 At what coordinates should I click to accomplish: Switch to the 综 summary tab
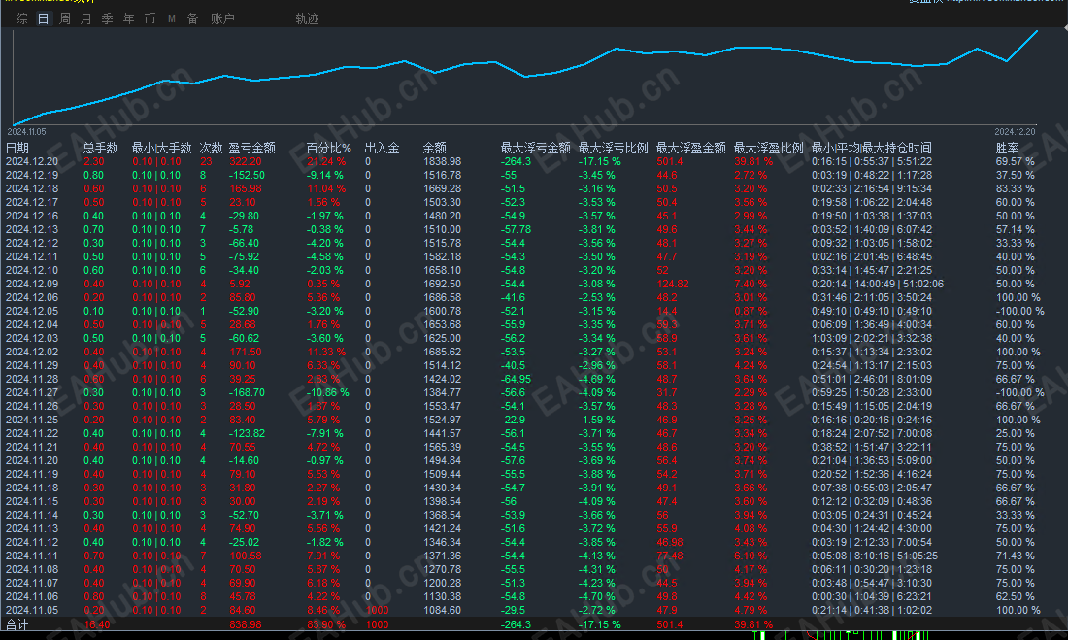tap(21, 18)
